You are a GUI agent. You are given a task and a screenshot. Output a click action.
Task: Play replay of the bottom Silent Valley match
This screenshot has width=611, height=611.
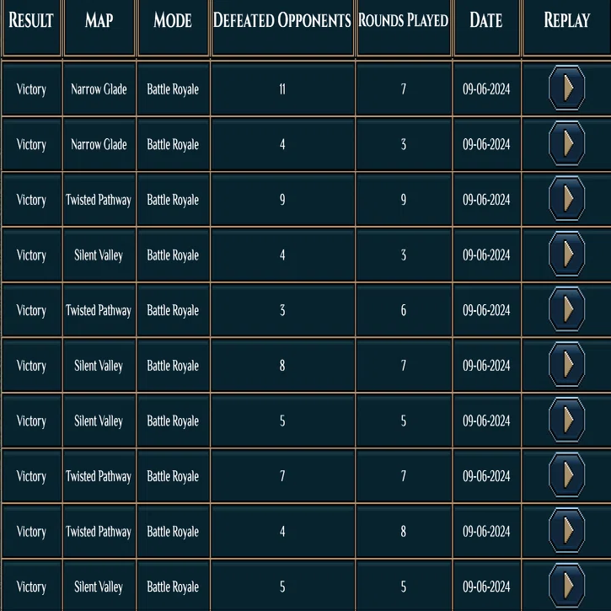566,587
